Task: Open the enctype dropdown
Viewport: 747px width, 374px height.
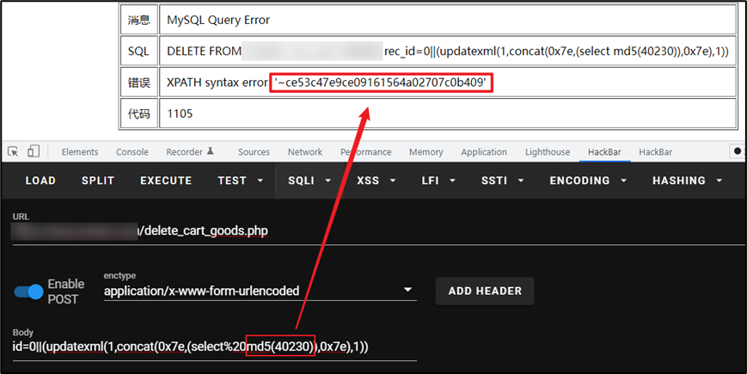Action: [x=260, y=291]
